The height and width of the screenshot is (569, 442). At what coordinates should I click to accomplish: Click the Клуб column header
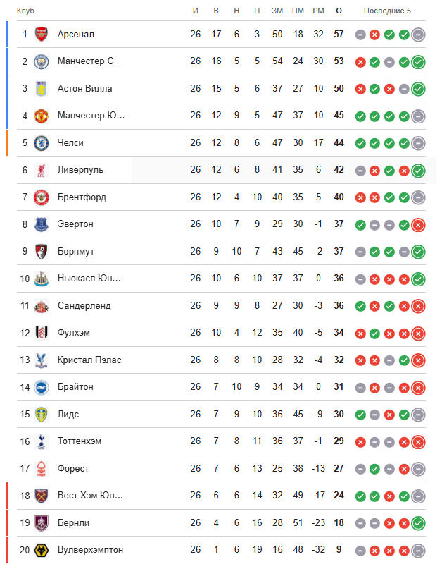25,11
